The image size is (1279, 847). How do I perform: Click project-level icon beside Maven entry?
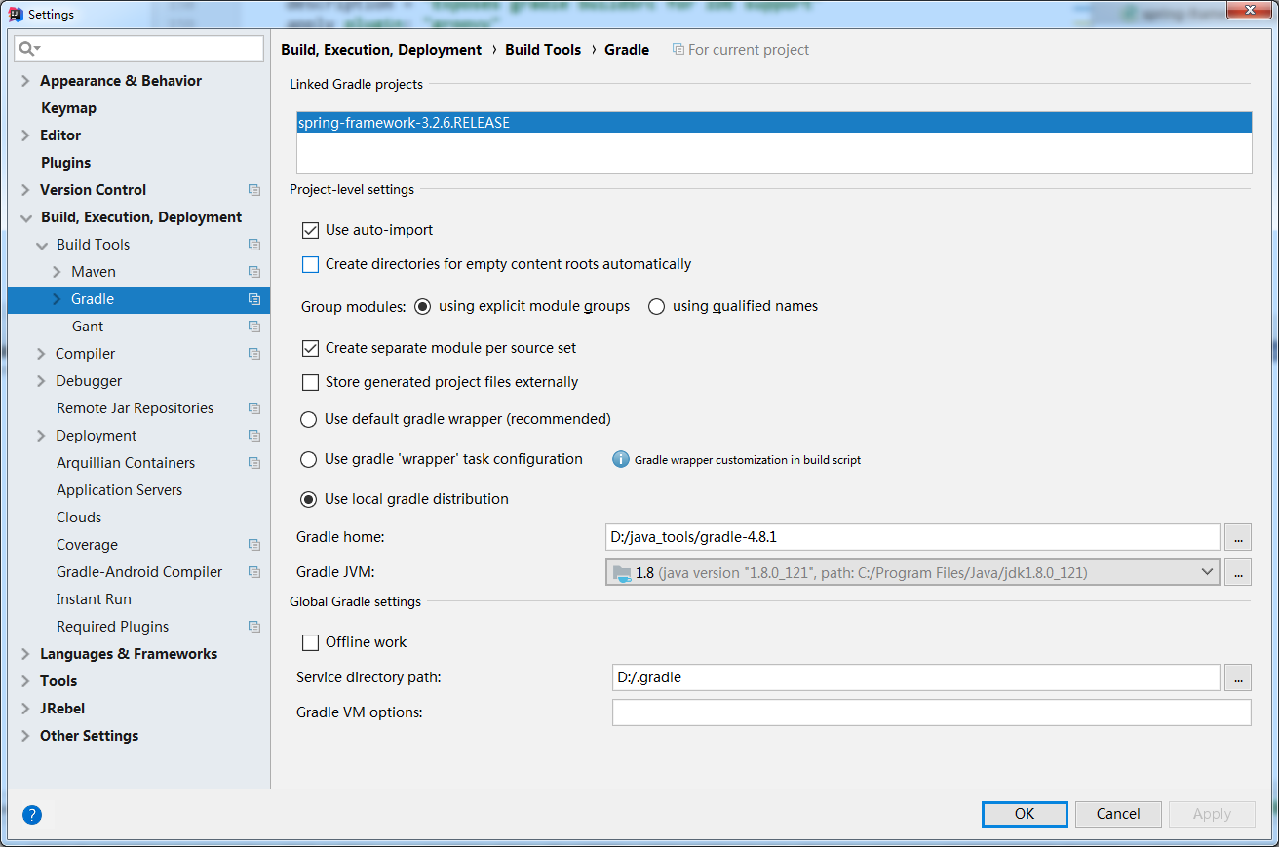pos(254,272)
